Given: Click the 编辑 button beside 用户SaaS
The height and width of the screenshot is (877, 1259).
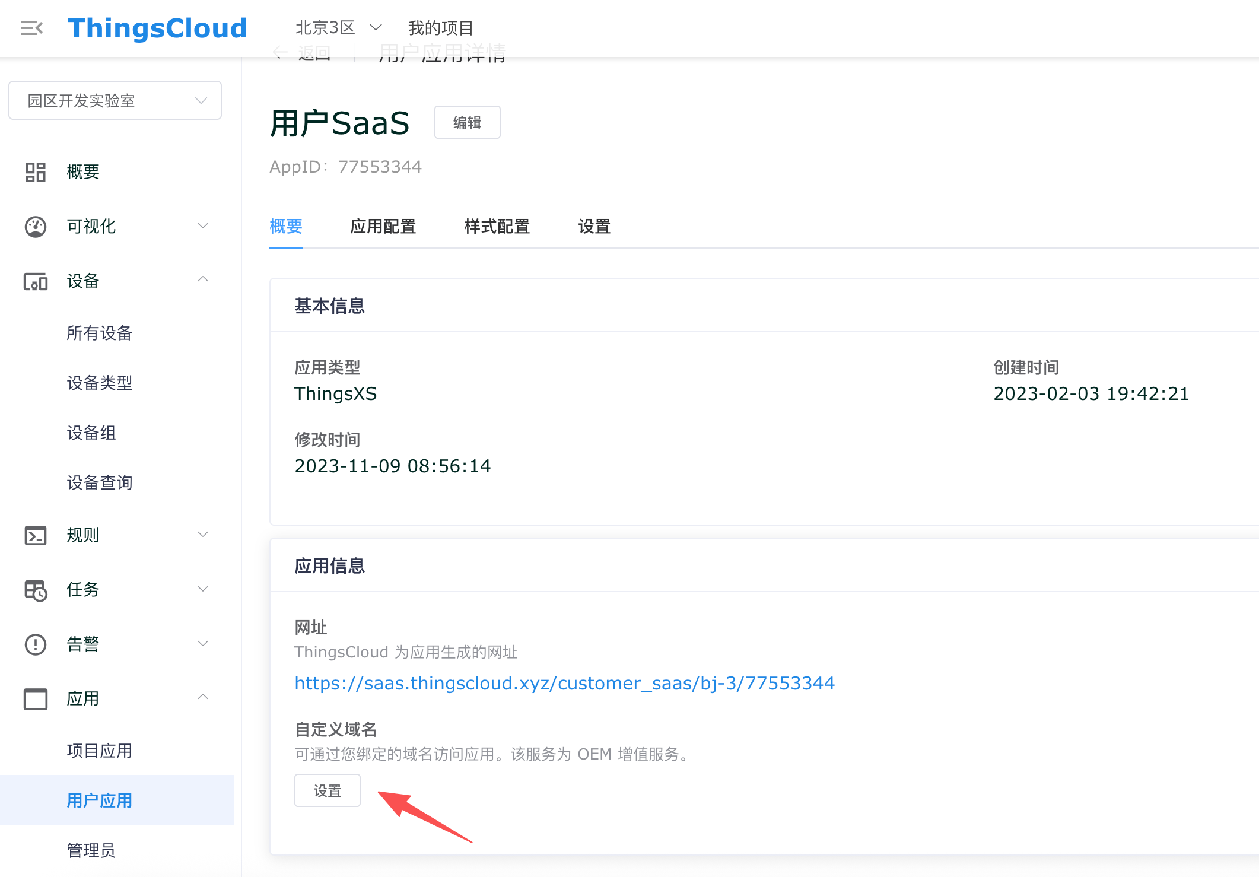Looking at the screenshot, I should pos(467,123).
